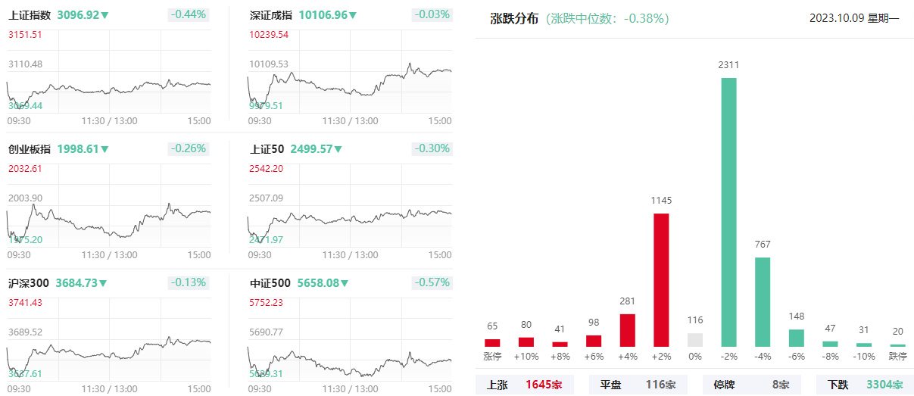Click the -0.57% change badge for 中证500
Image resolution: width=914 pixels, height=396 pixels.
coord(432,282)
